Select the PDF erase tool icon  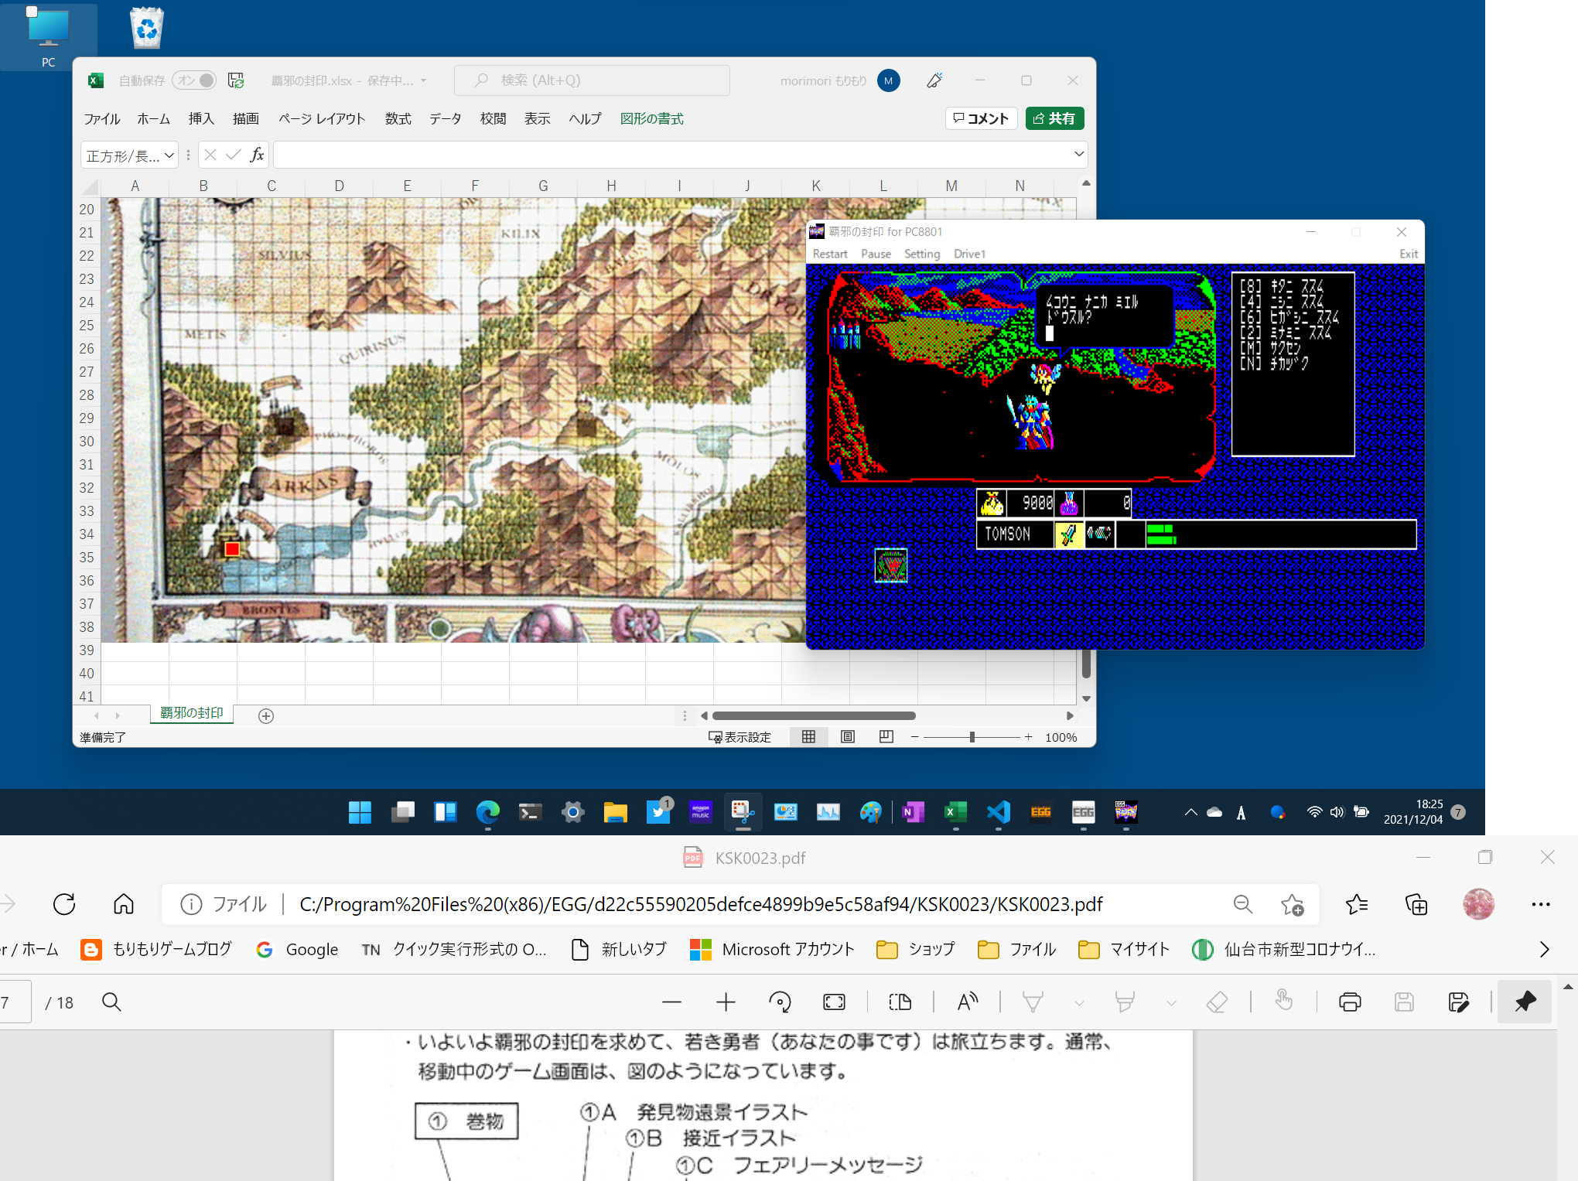1217,1002
